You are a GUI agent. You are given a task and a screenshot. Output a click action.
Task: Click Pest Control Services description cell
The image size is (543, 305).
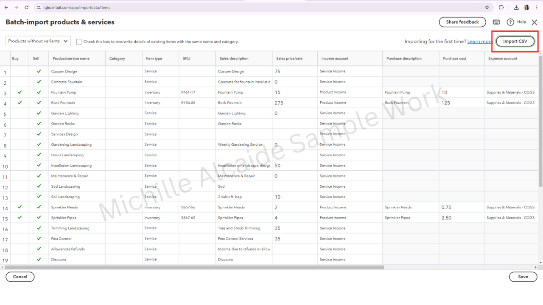pos(244,238)
